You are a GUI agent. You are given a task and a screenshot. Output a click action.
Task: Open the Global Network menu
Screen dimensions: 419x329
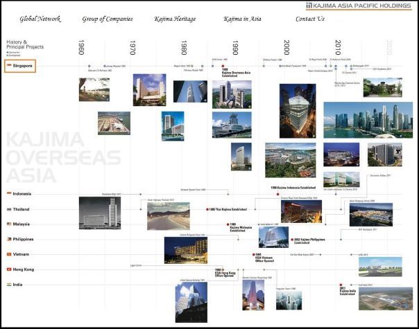pyautogui.click(x=39, y=19)
